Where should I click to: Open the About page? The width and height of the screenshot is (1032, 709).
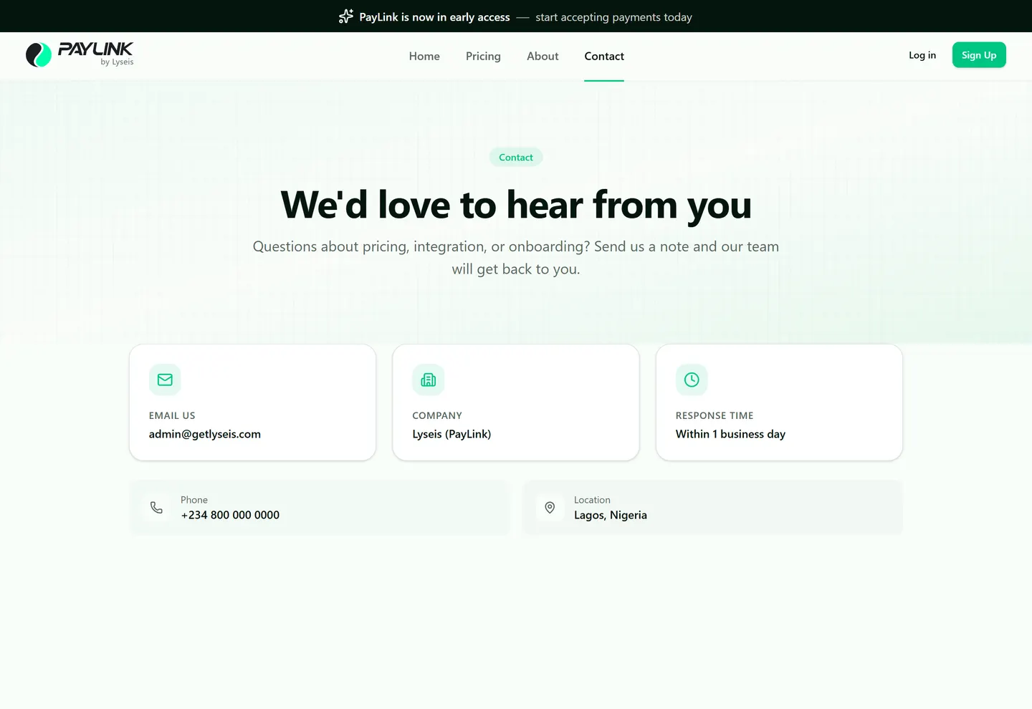click(543, 56)
